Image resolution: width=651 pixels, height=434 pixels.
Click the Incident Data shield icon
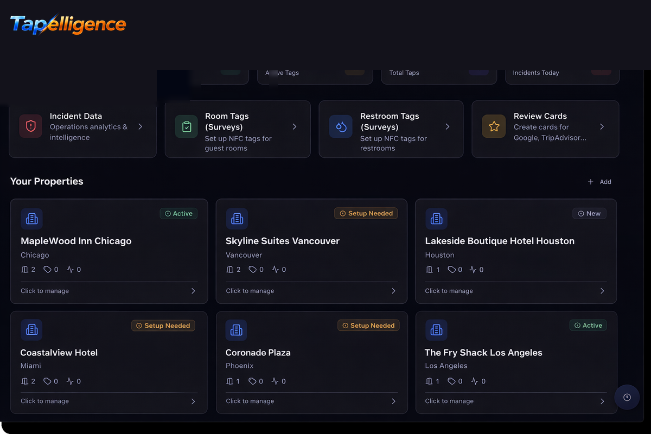coord(30,126)
